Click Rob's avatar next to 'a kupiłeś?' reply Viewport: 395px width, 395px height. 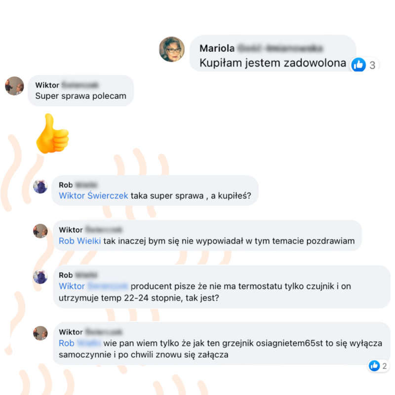40,187
